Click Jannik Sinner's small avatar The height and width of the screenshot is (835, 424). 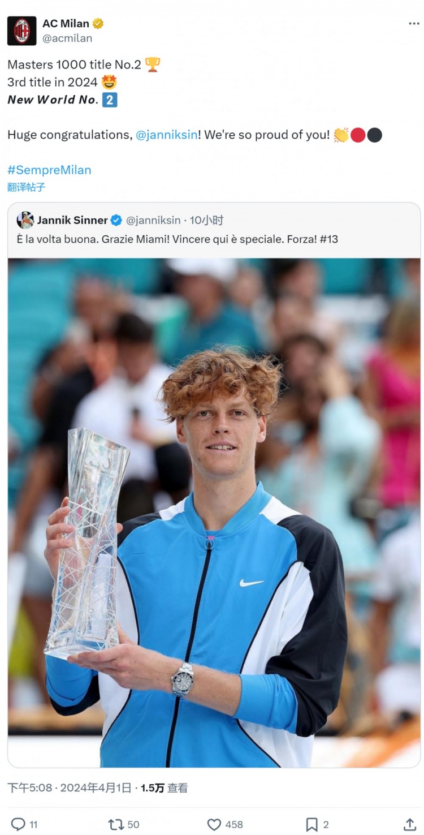25,220
